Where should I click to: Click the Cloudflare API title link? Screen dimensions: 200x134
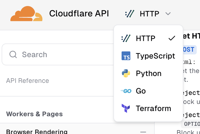pos(79,14)
